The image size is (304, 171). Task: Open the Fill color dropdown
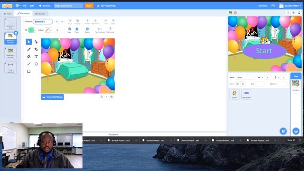pos(35,30)
